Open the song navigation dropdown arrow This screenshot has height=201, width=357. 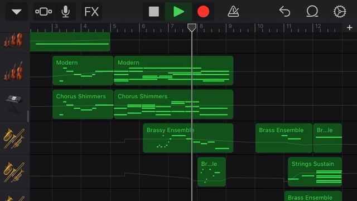[17, 12]
